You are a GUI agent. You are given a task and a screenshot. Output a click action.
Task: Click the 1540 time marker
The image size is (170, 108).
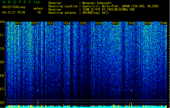tap(164, 23)
